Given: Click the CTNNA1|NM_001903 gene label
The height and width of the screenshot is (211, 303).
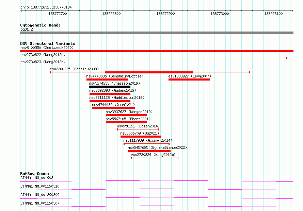Looking at the screenshot, I should tap(37, 178).
